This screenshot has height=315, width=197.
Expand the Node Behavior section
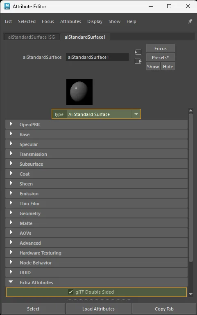point(96,262)
